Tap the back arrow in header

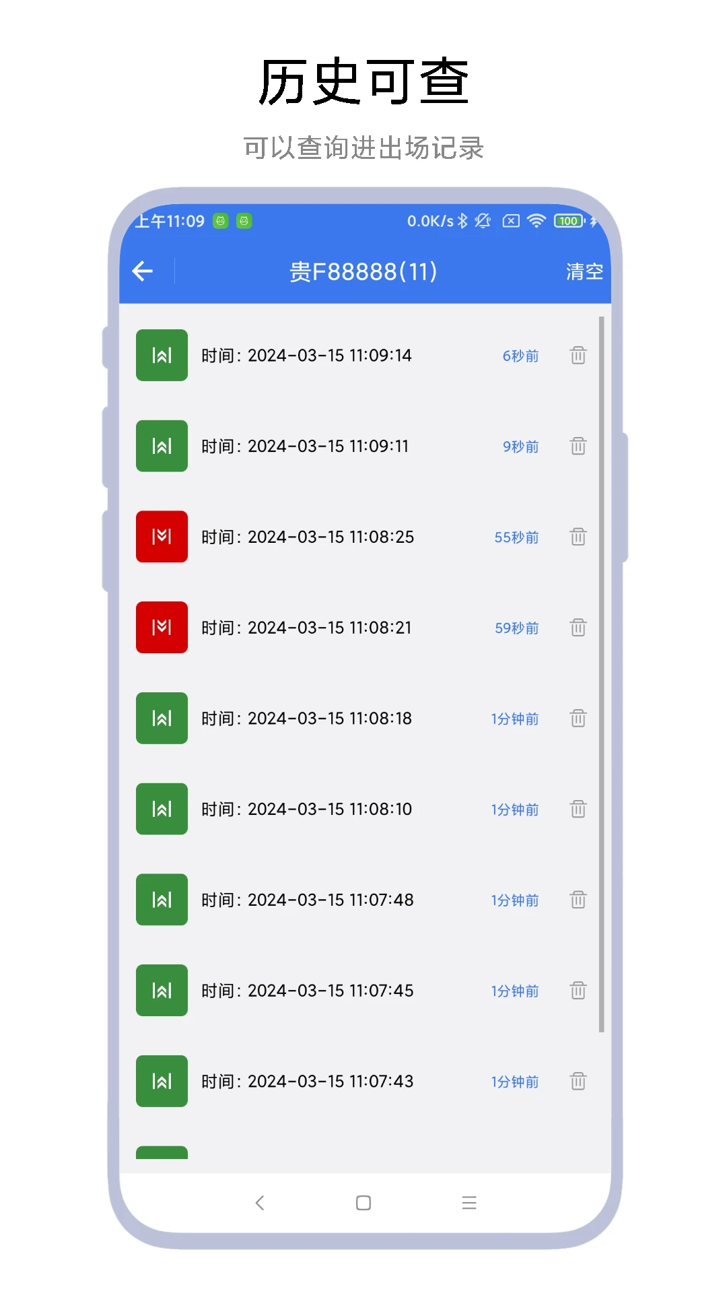tap(143, 271)
